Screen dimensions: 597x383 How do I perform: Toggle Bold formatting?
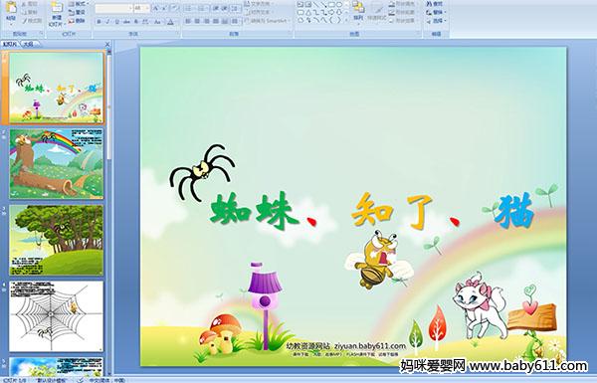(x=99, y=22)
